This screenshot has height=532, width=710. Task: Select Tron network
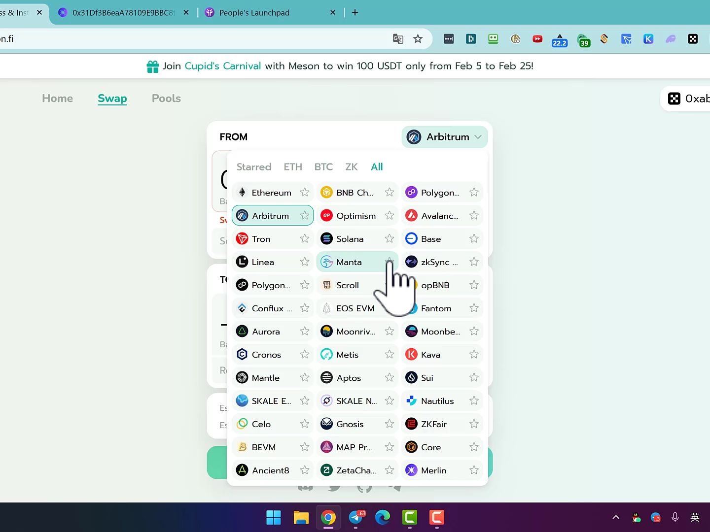coord(272,239)
